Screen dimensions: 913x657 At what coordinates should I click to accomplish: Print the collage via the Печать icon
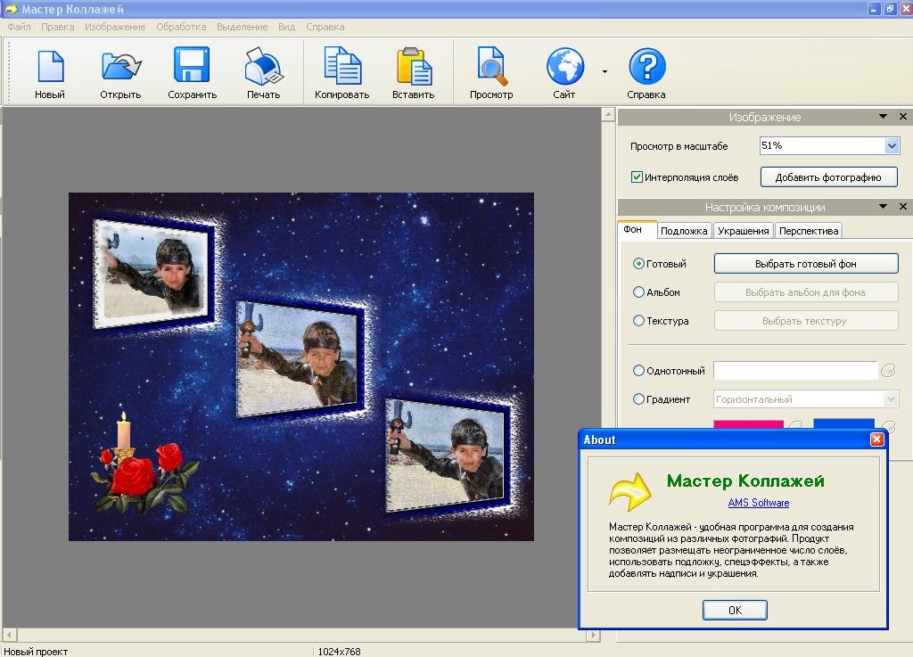[x=263, y=67]
